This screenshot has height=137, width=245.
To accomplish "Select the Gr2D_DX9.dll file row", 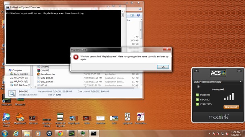I will click(88, 81).
